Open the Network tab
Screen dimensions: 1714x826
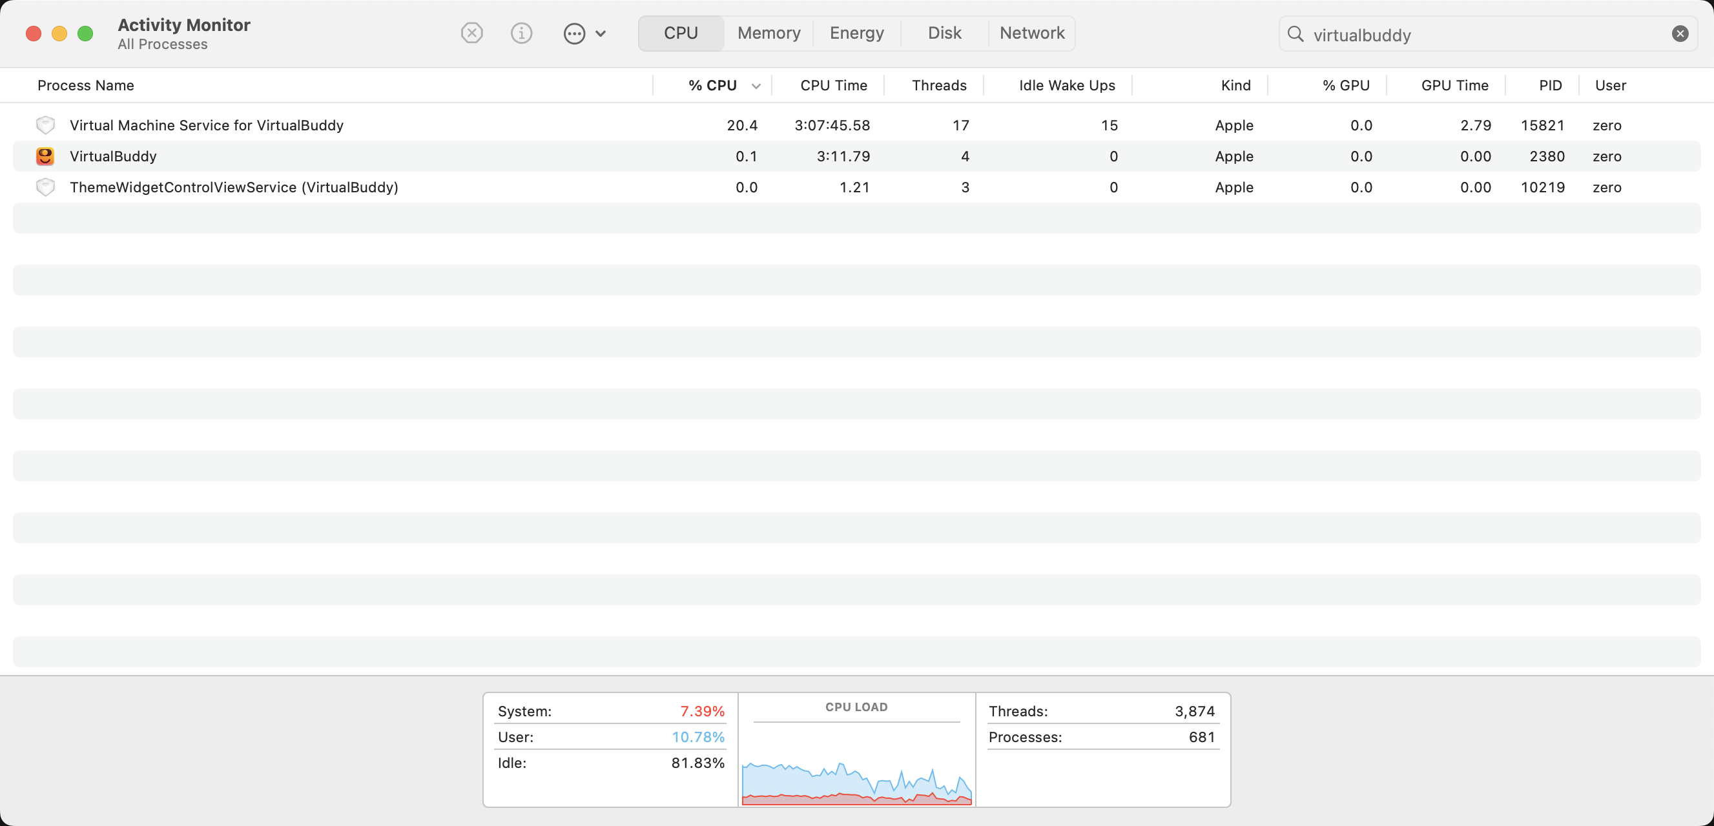point(1032,34)
